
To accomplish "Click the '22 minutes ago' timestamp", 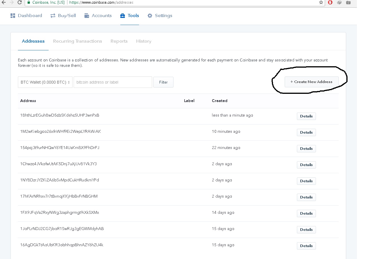I will coord(226,148).
